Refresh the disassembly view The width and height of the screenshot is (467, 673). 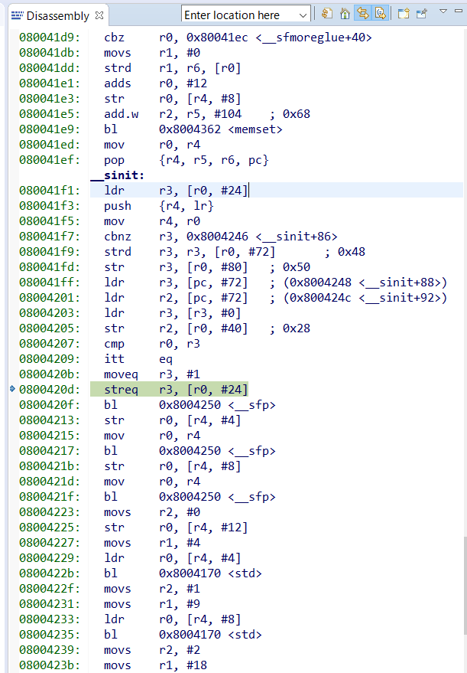click(327, 14)
